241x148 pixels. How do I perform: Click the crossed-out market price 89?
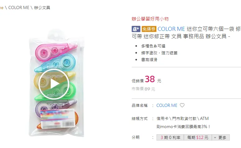pyautogui.click(x=147, y=89)
